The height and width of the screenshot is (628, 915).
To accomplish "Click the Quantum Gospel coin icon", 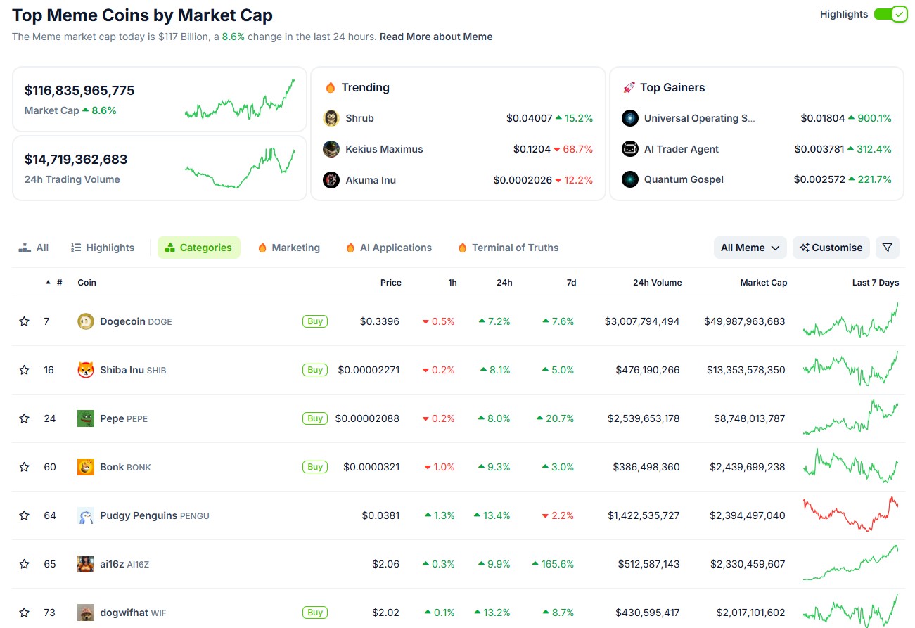I will pyautogui.click(x=630, y=180).
